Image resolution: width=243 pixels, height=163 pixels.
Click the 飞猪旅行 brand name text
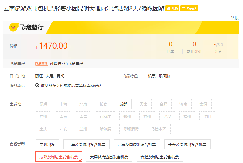pos(32,28)
